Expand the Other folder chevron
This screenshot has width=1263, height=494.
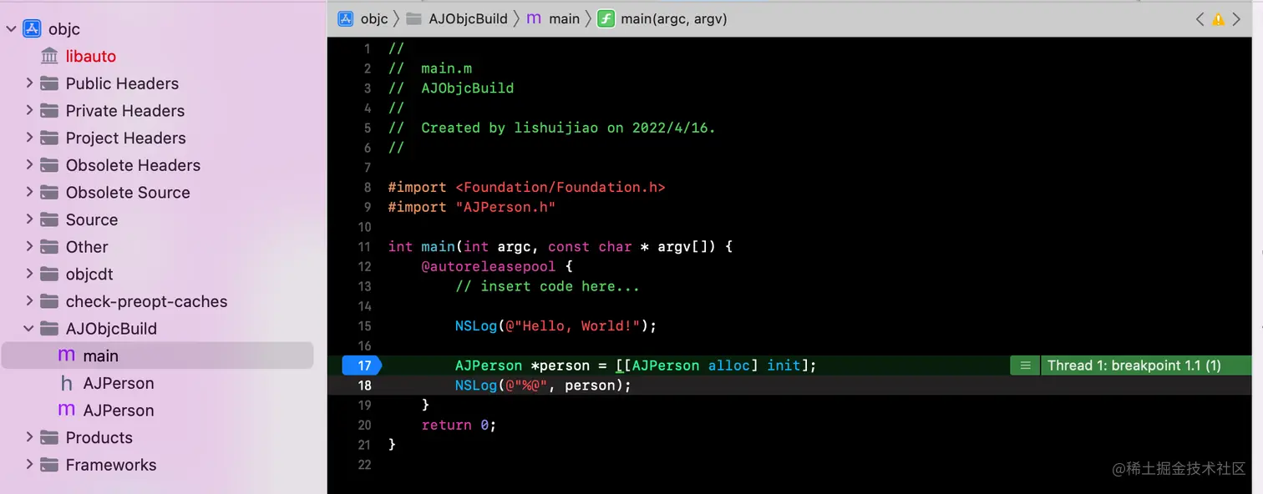tap(29, 247)
